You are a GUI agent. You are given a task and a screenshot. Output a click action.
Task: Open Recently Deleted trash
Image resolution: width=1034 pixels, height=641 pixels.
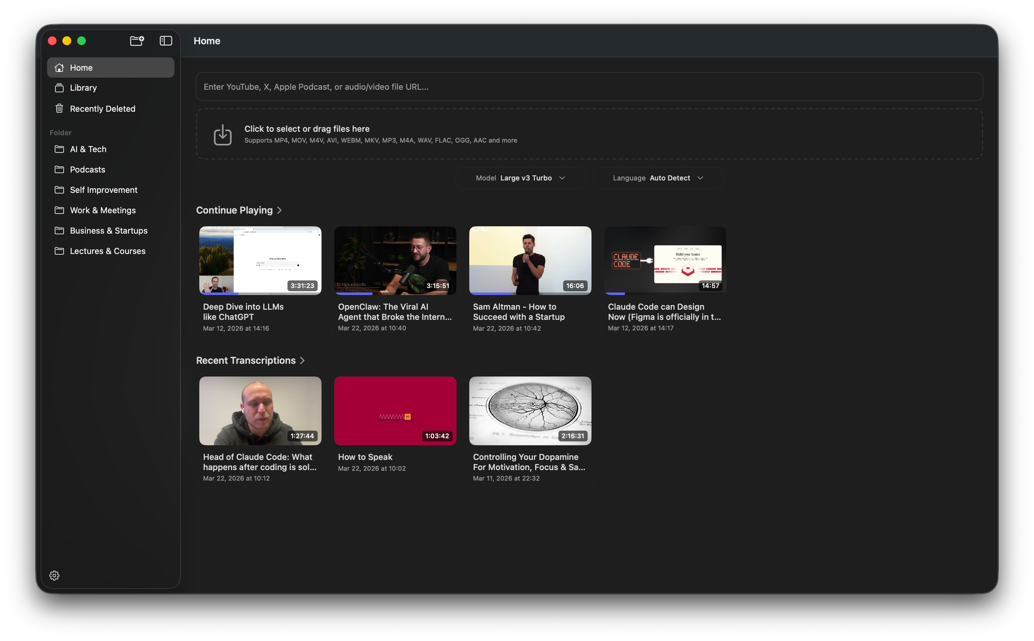coord(102,109)
